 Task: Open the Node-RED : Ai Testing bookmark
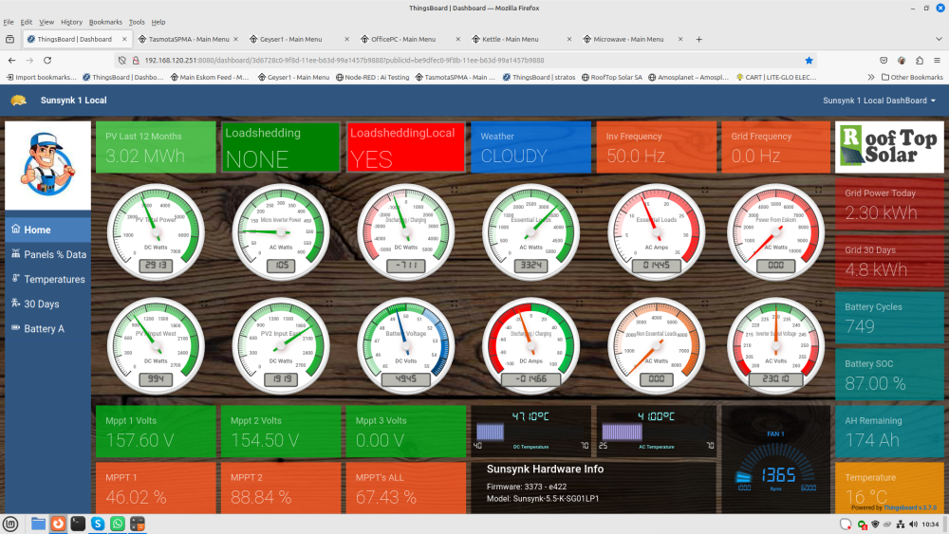[372, 78]
